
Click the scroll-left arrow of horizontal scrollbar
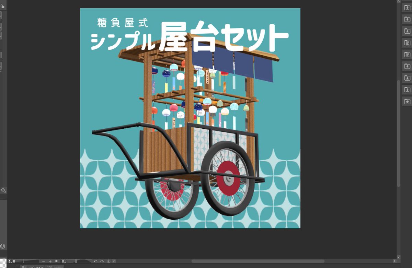click(114, 261)
